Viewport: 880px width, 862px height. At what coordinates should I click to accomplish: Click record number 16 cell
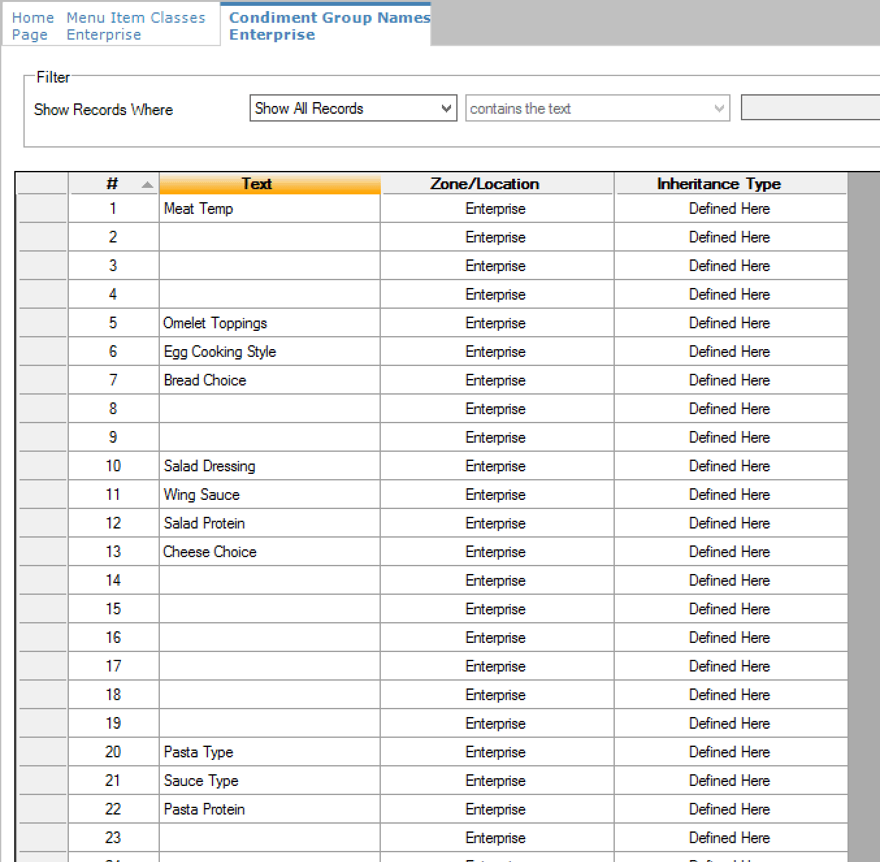point(114,638)
